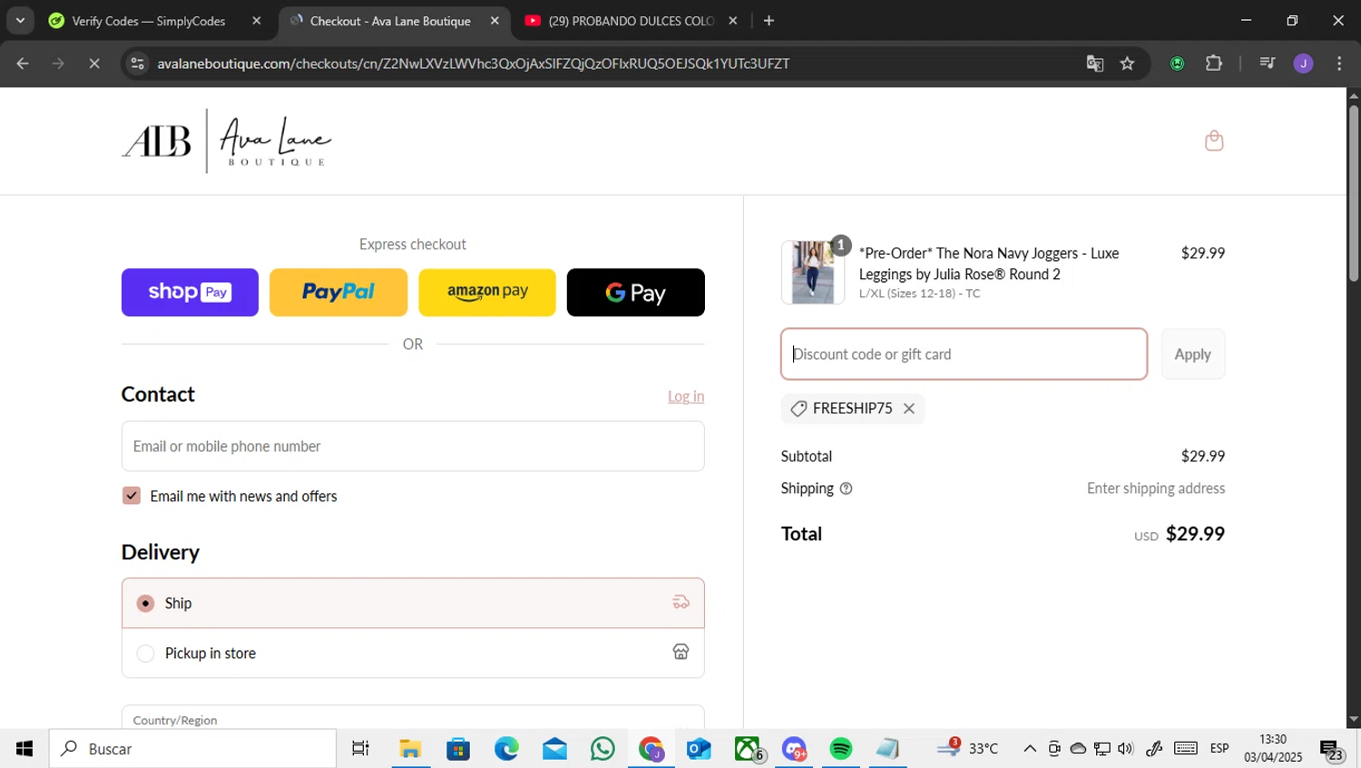Open the Nora Navy Joggers product thumbnail
This screenshot has height=768, width=1361.
813,272
